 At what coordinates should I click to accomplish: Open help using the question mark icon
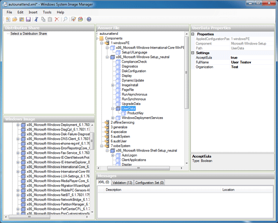pyautogui.click(x=89, y=20)
